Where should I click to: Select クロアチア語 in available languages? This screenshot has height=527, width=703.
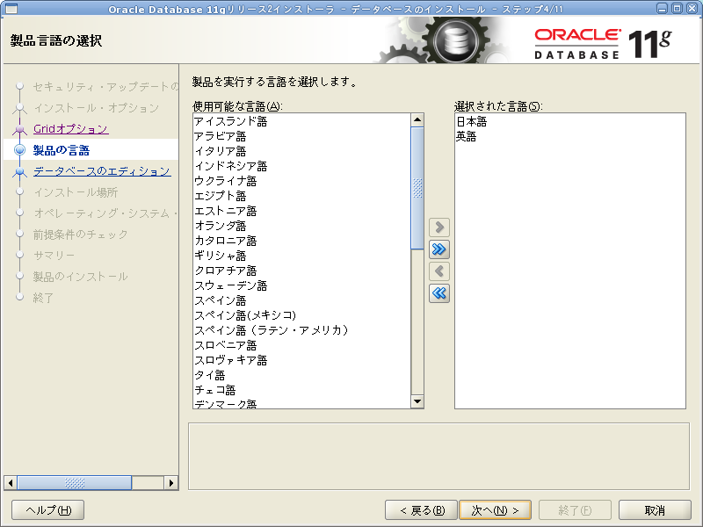click(301, 271)
